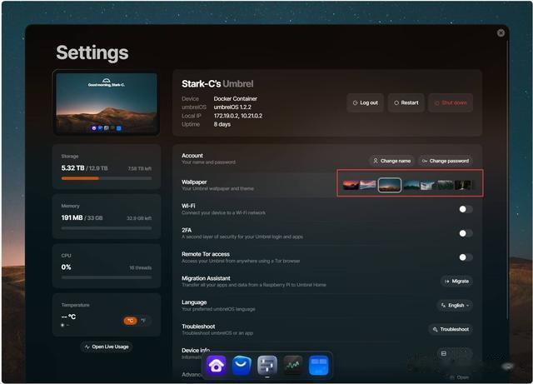Click the '172.19.0.2, 10.21.0.2' IP text
The height and width of the screenshot is (384, 533).
pos(238,116)
